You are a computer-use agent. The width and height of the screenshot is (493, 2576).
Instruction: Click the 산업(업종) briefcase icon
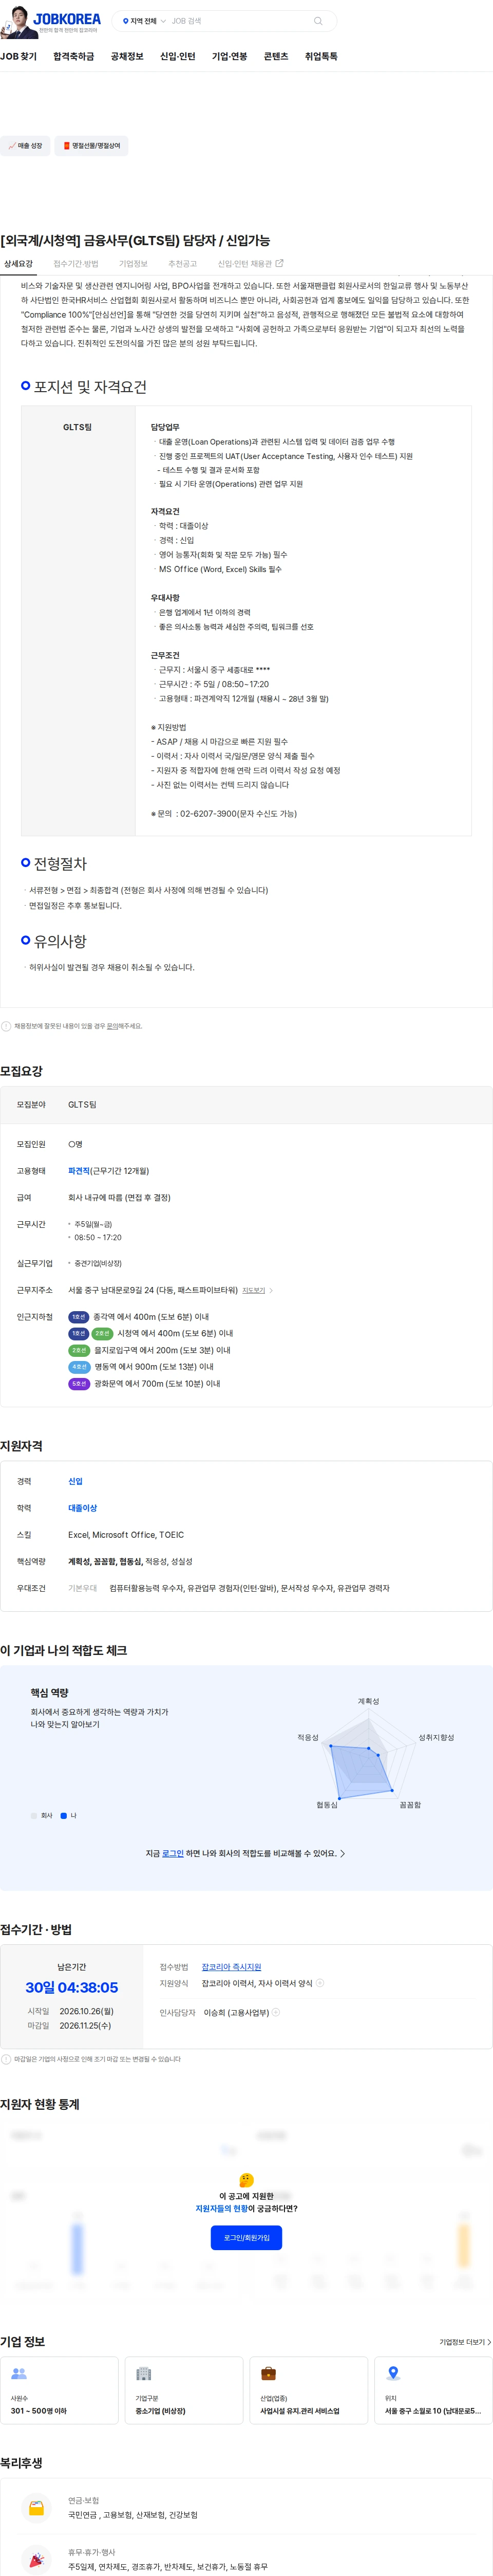(268, 2373)
